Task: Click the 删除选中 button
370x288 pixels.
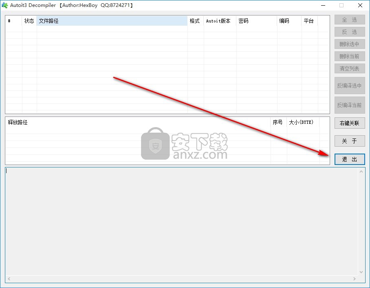Action: (350, 44)
